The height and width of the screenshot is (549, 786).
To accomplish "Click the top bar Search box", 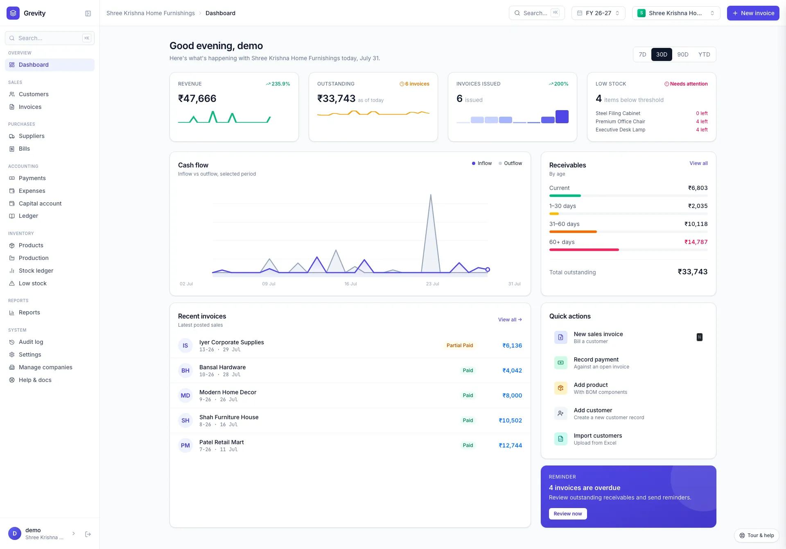I will (537, 13).
